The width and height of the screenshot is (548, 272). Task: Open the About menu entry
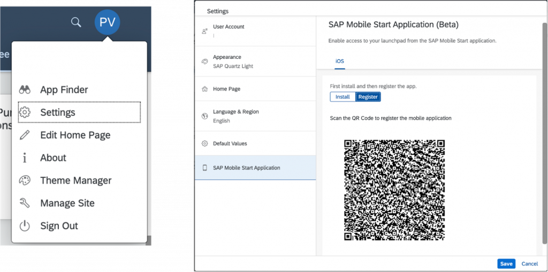tap(79, 158)
